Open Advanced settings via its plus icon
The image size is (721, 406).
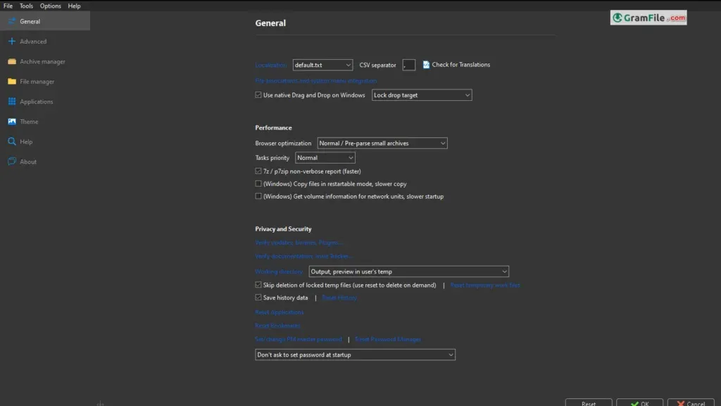[x=12, y=42]
